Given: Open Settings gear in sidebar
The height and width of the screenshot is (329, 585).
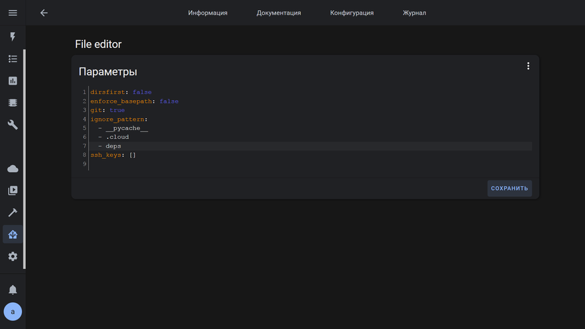Looking at the screenshot, I should [13, 256].
